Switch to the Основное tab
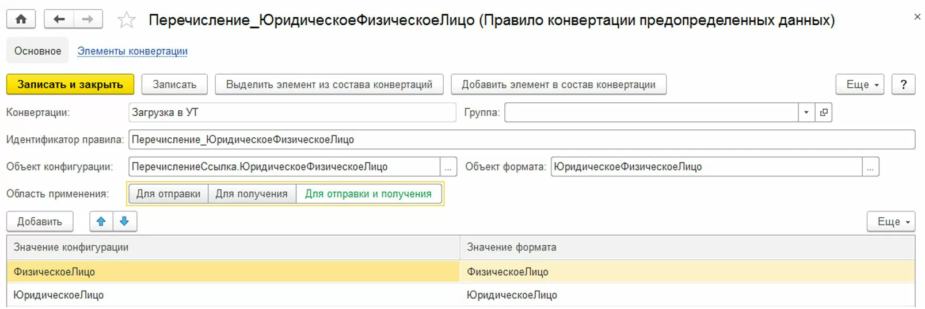 [37, 51]
